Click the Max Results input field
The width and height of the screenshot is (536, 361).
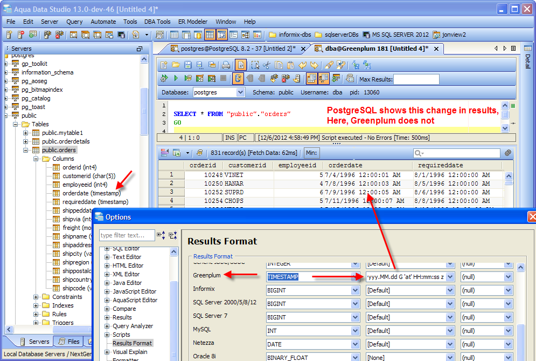[416, 79]
